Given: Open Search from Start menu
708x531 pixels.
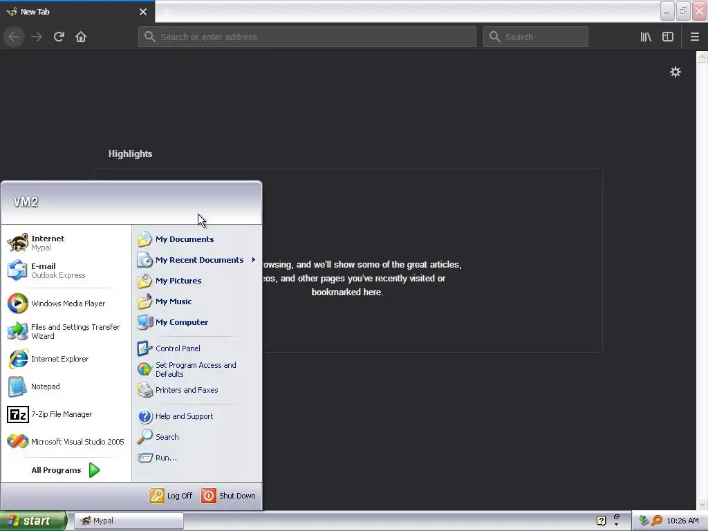Looking at the screenshot, I should 197,437.
